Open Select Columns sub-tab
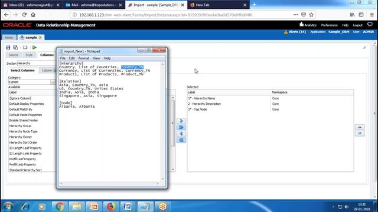Viewport: 378px width, 212px height. [x=22, y=71]
